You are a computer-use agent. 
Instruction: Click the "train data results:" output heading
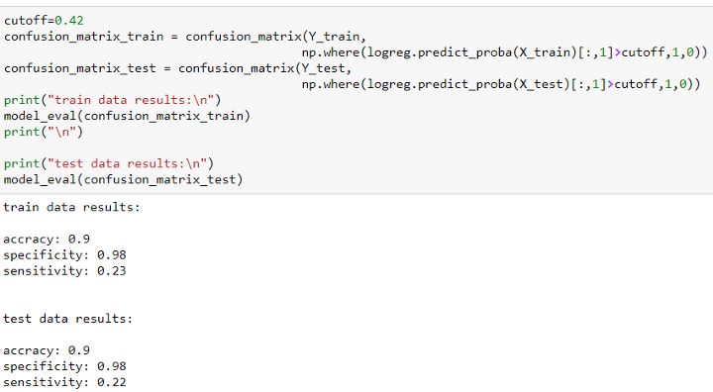click(71, 207)
